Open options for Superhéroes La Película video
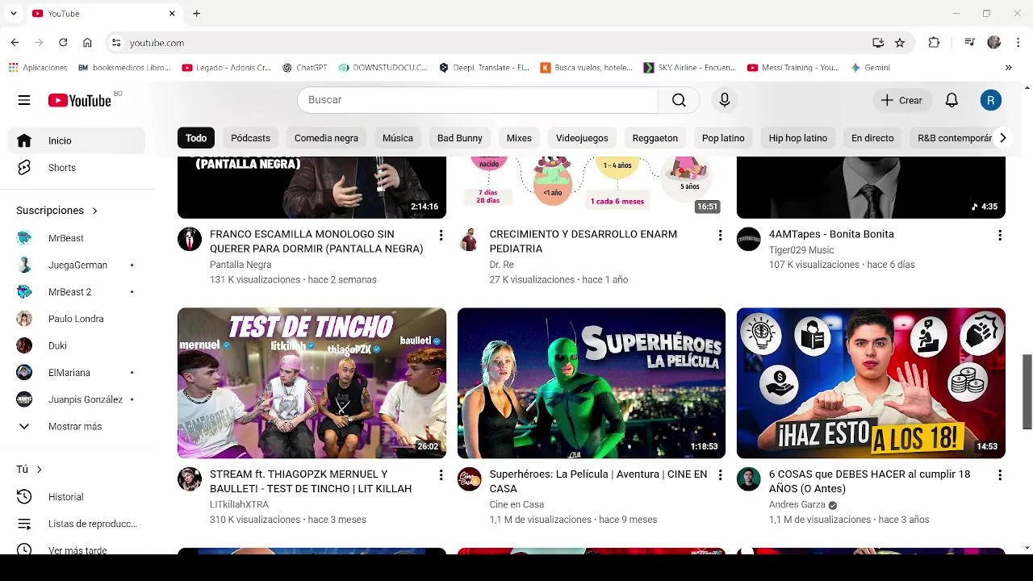1033x581 pixels. point(720,475)
